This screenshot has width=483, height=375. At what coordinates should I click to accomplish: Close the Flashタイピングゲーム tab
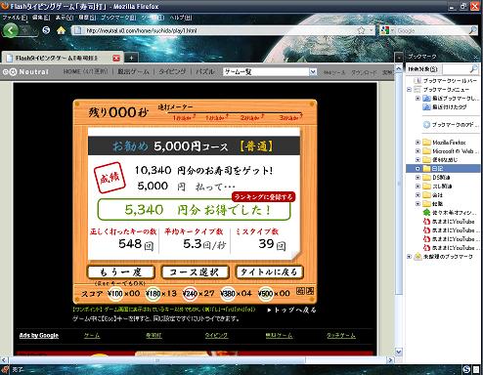point(116,58)
